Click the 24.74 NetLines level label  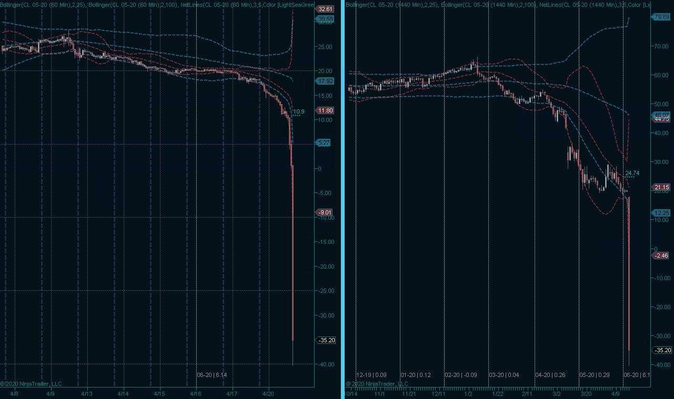pyautogui.click(x=632, y=173)
